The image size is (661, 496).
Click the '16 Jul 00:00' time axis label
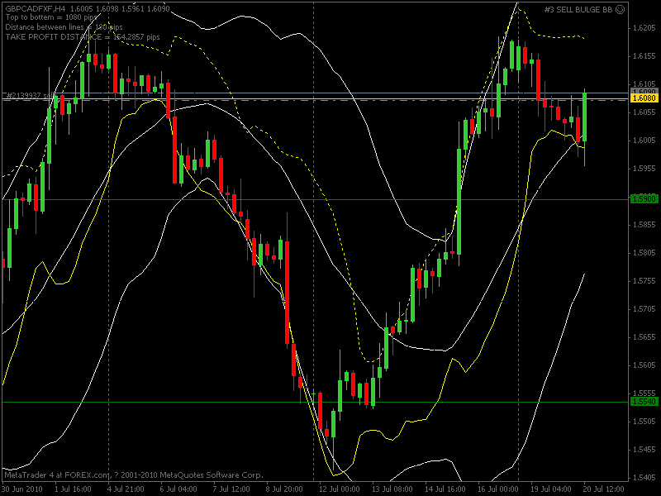tap(498, 489)
